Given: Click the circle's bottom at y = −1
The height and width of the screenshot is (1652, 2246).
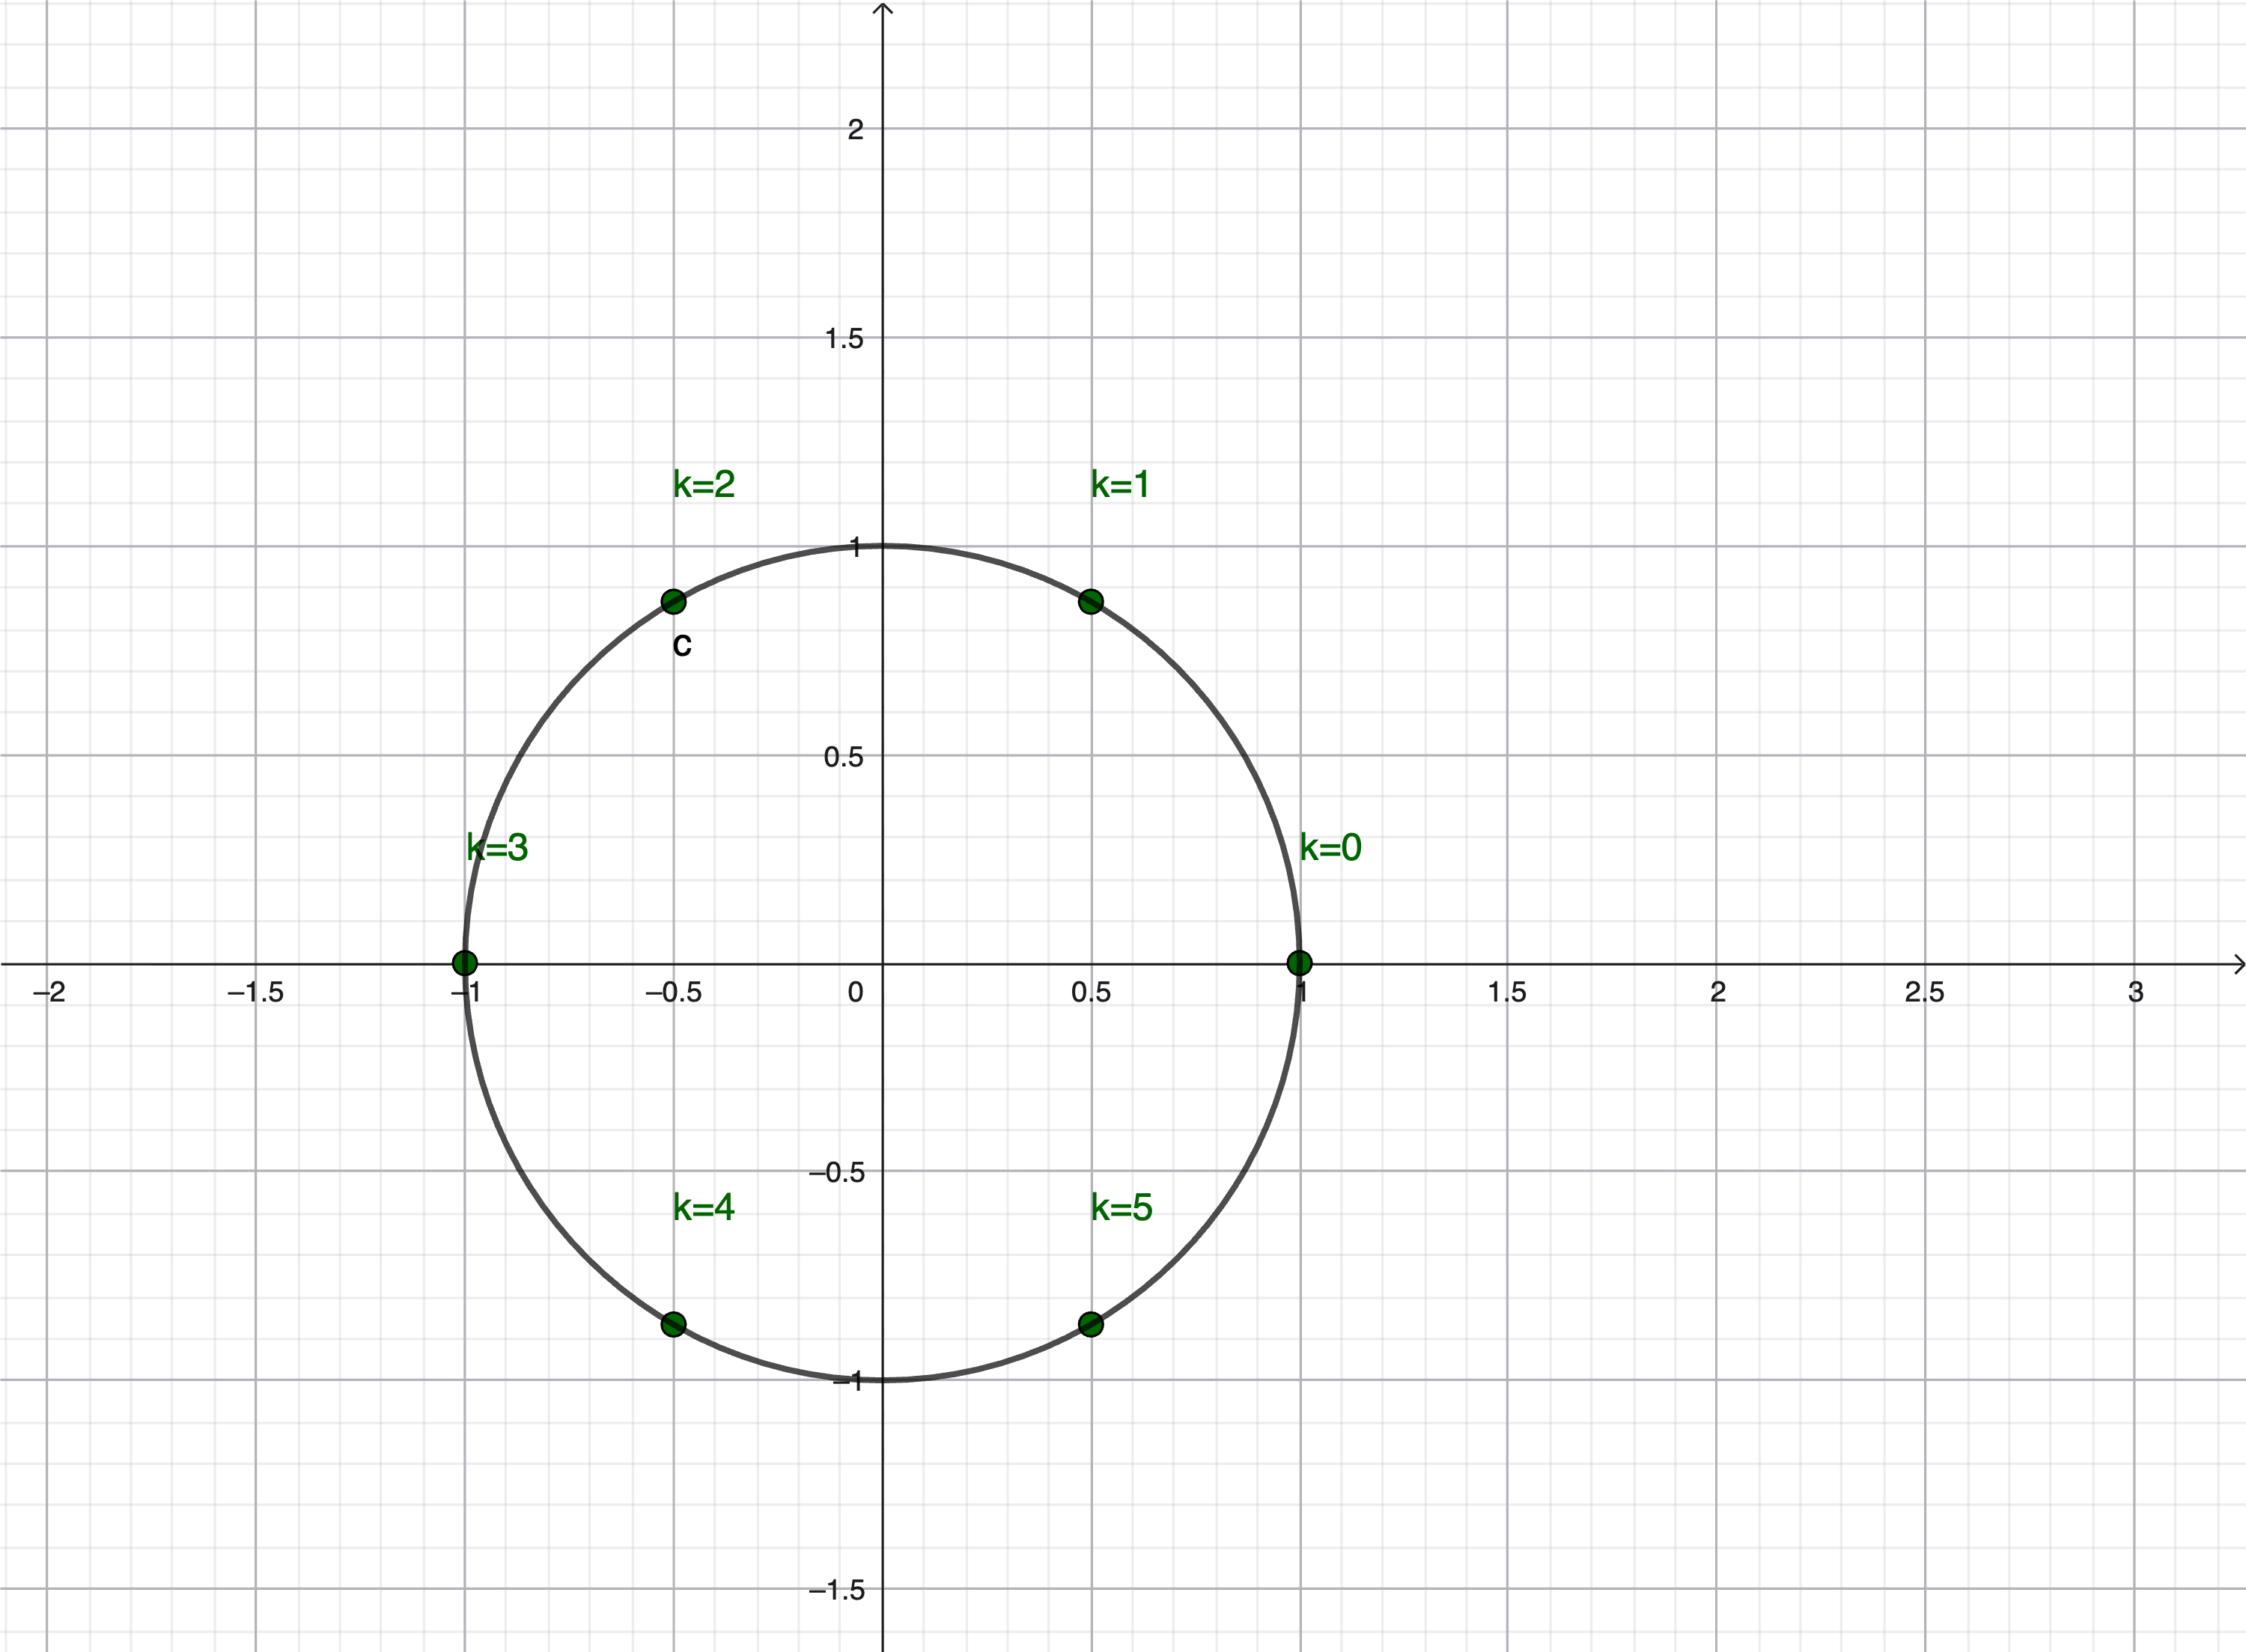Looking at the screenshot, I should (x=883, y=1380).
